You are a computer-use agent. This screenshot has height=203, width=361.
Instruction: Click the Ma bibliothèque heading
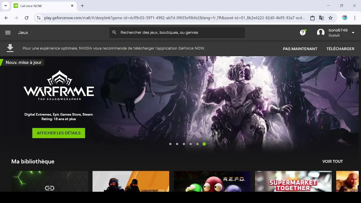33,162
